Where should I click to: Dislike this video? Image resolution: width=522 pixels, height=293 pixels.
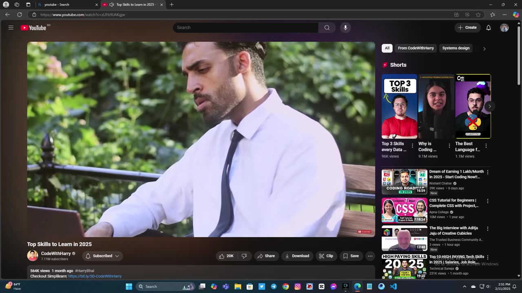[244, 256]
